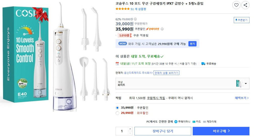Screen dimensions: 258x139
Task: Download coupon via 쿠폰받기 button
Action: [x=241, y=20]
